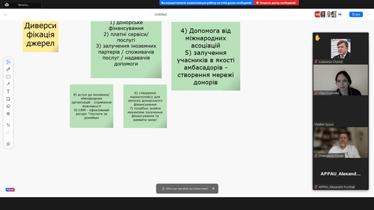Click the whiteboard title Untitled

click(161, 15)
